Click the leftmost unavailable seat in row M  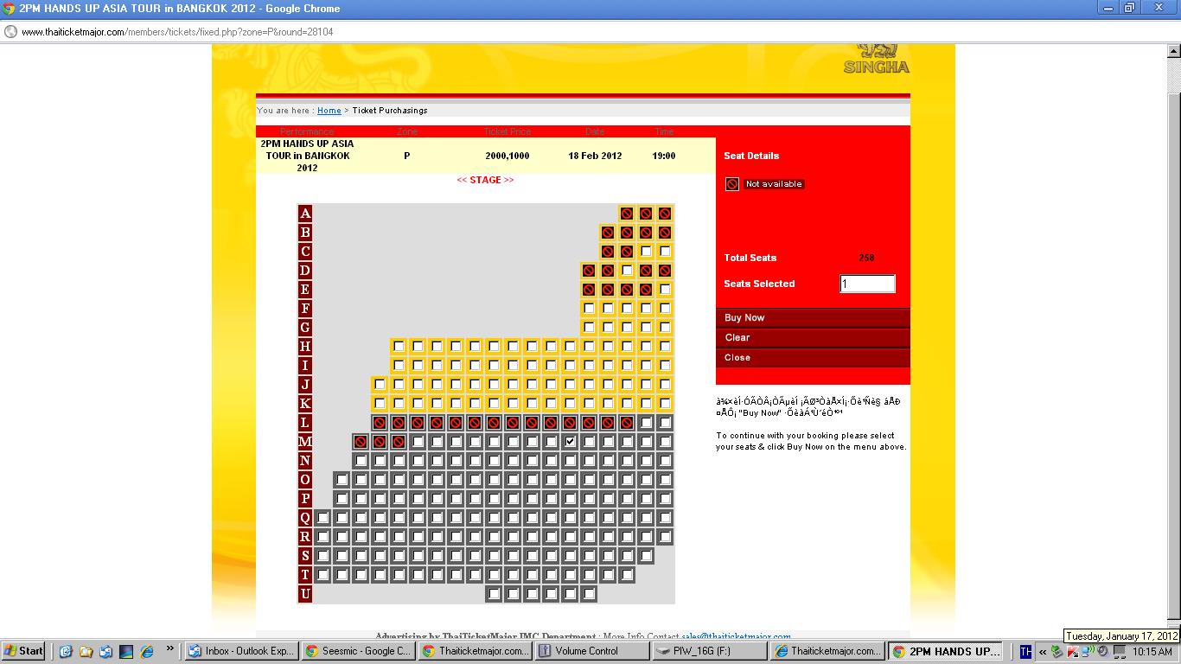point(361,442)
